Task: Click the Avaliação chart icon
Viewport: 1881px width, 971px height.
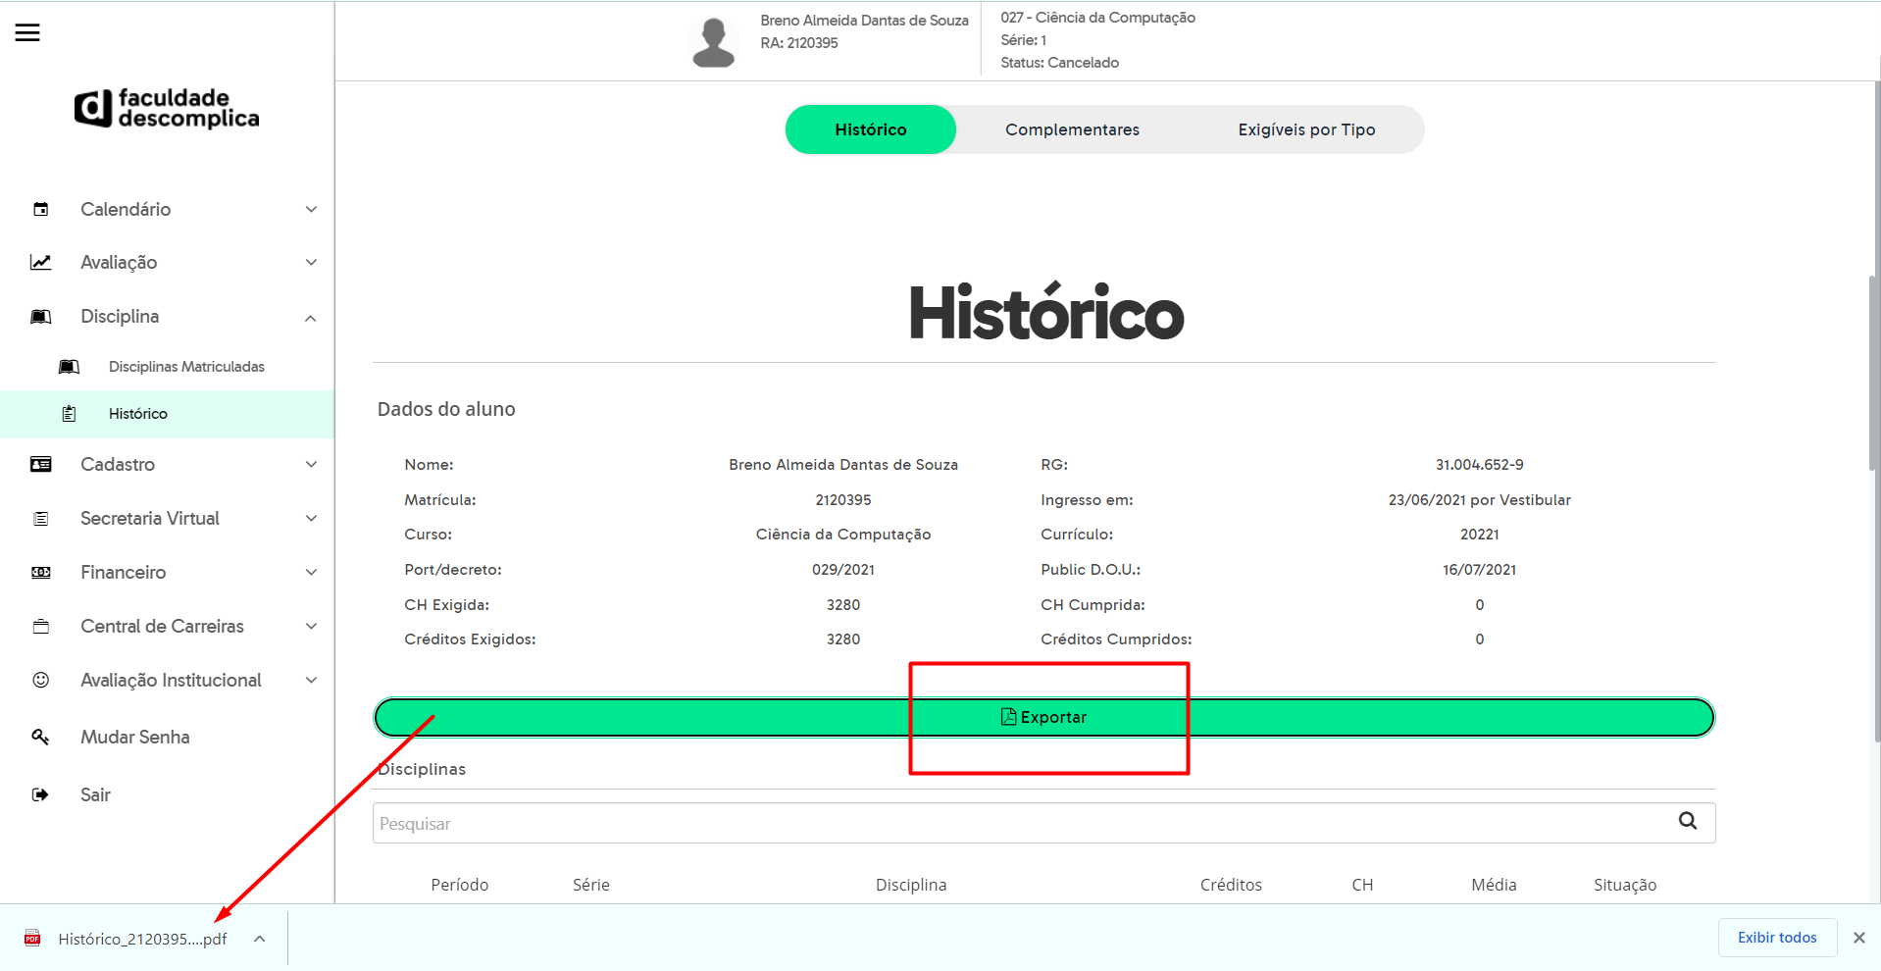Action: point(41,262)
